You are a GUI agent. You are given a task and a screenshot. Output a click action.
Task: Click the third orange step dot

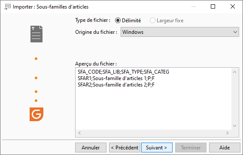coord(36,92)
